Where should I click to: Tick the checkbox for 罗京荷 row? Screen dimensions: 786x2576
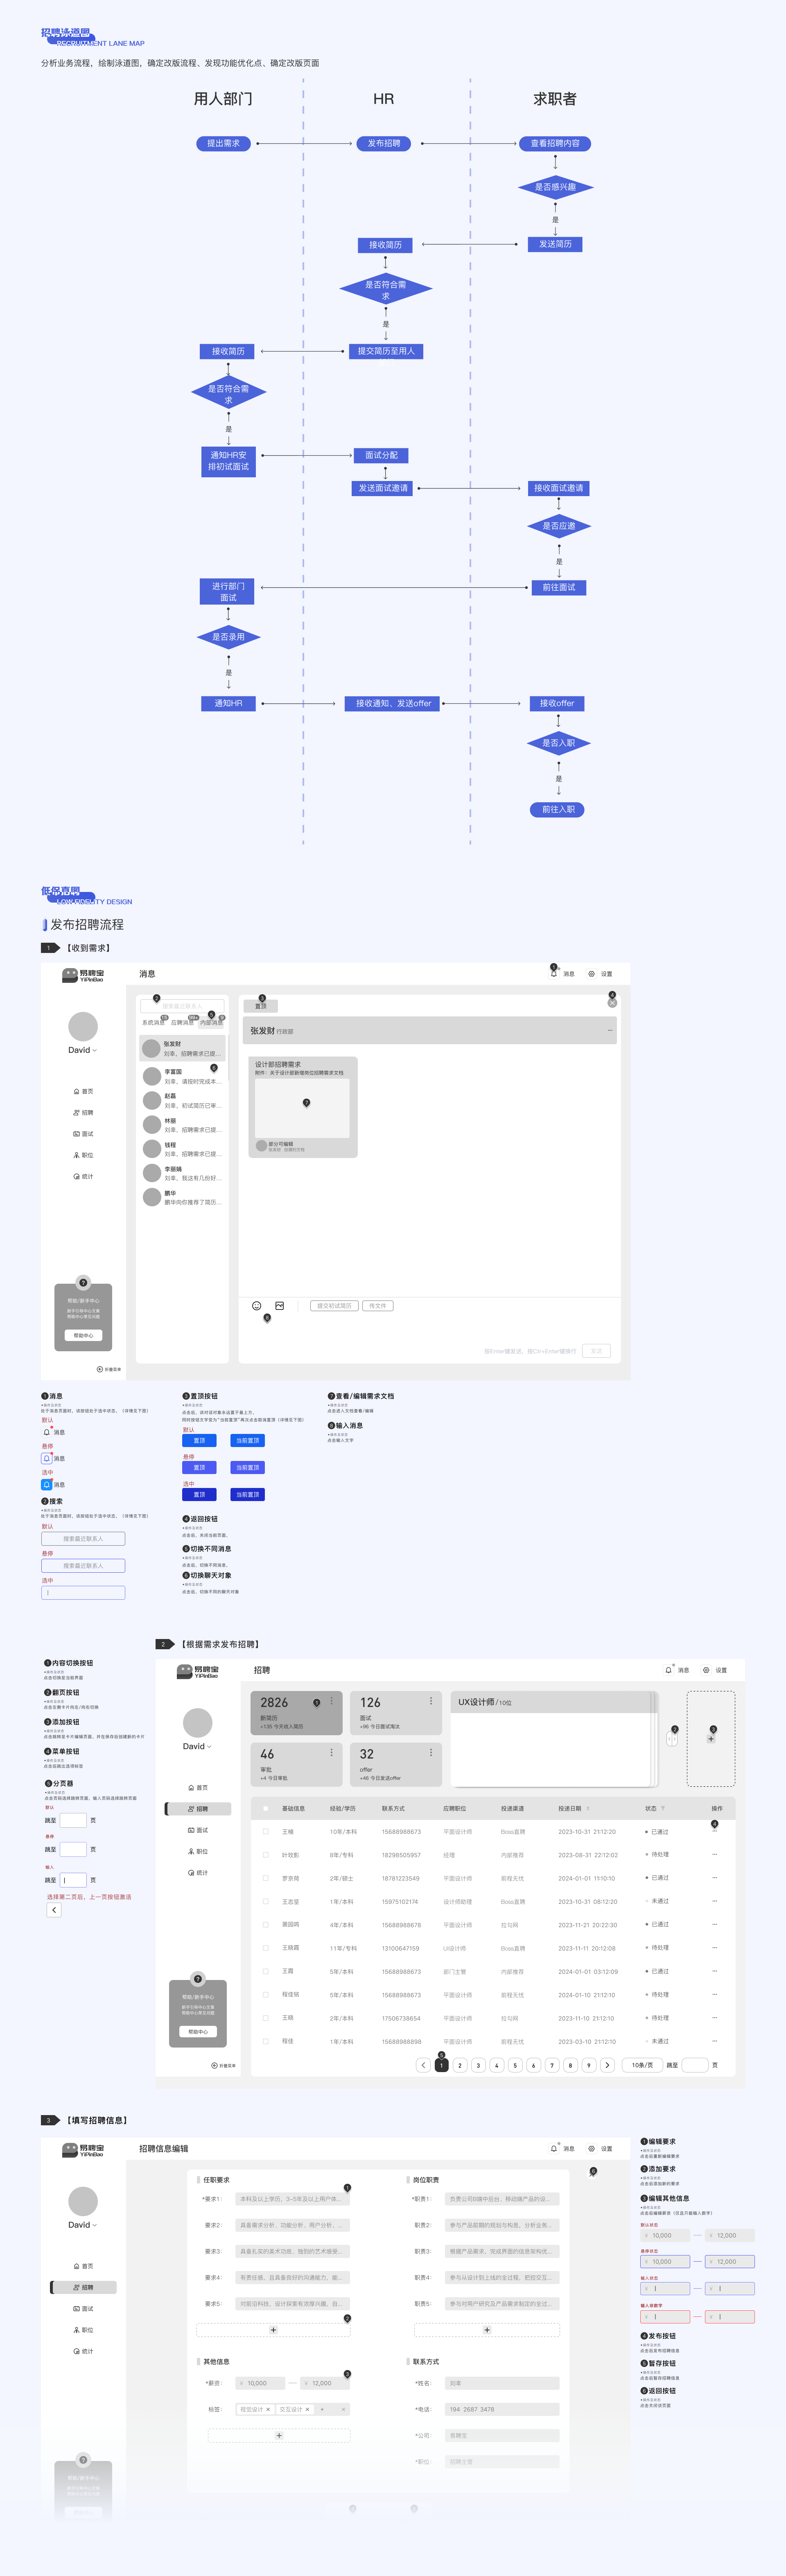[266, 1878]
